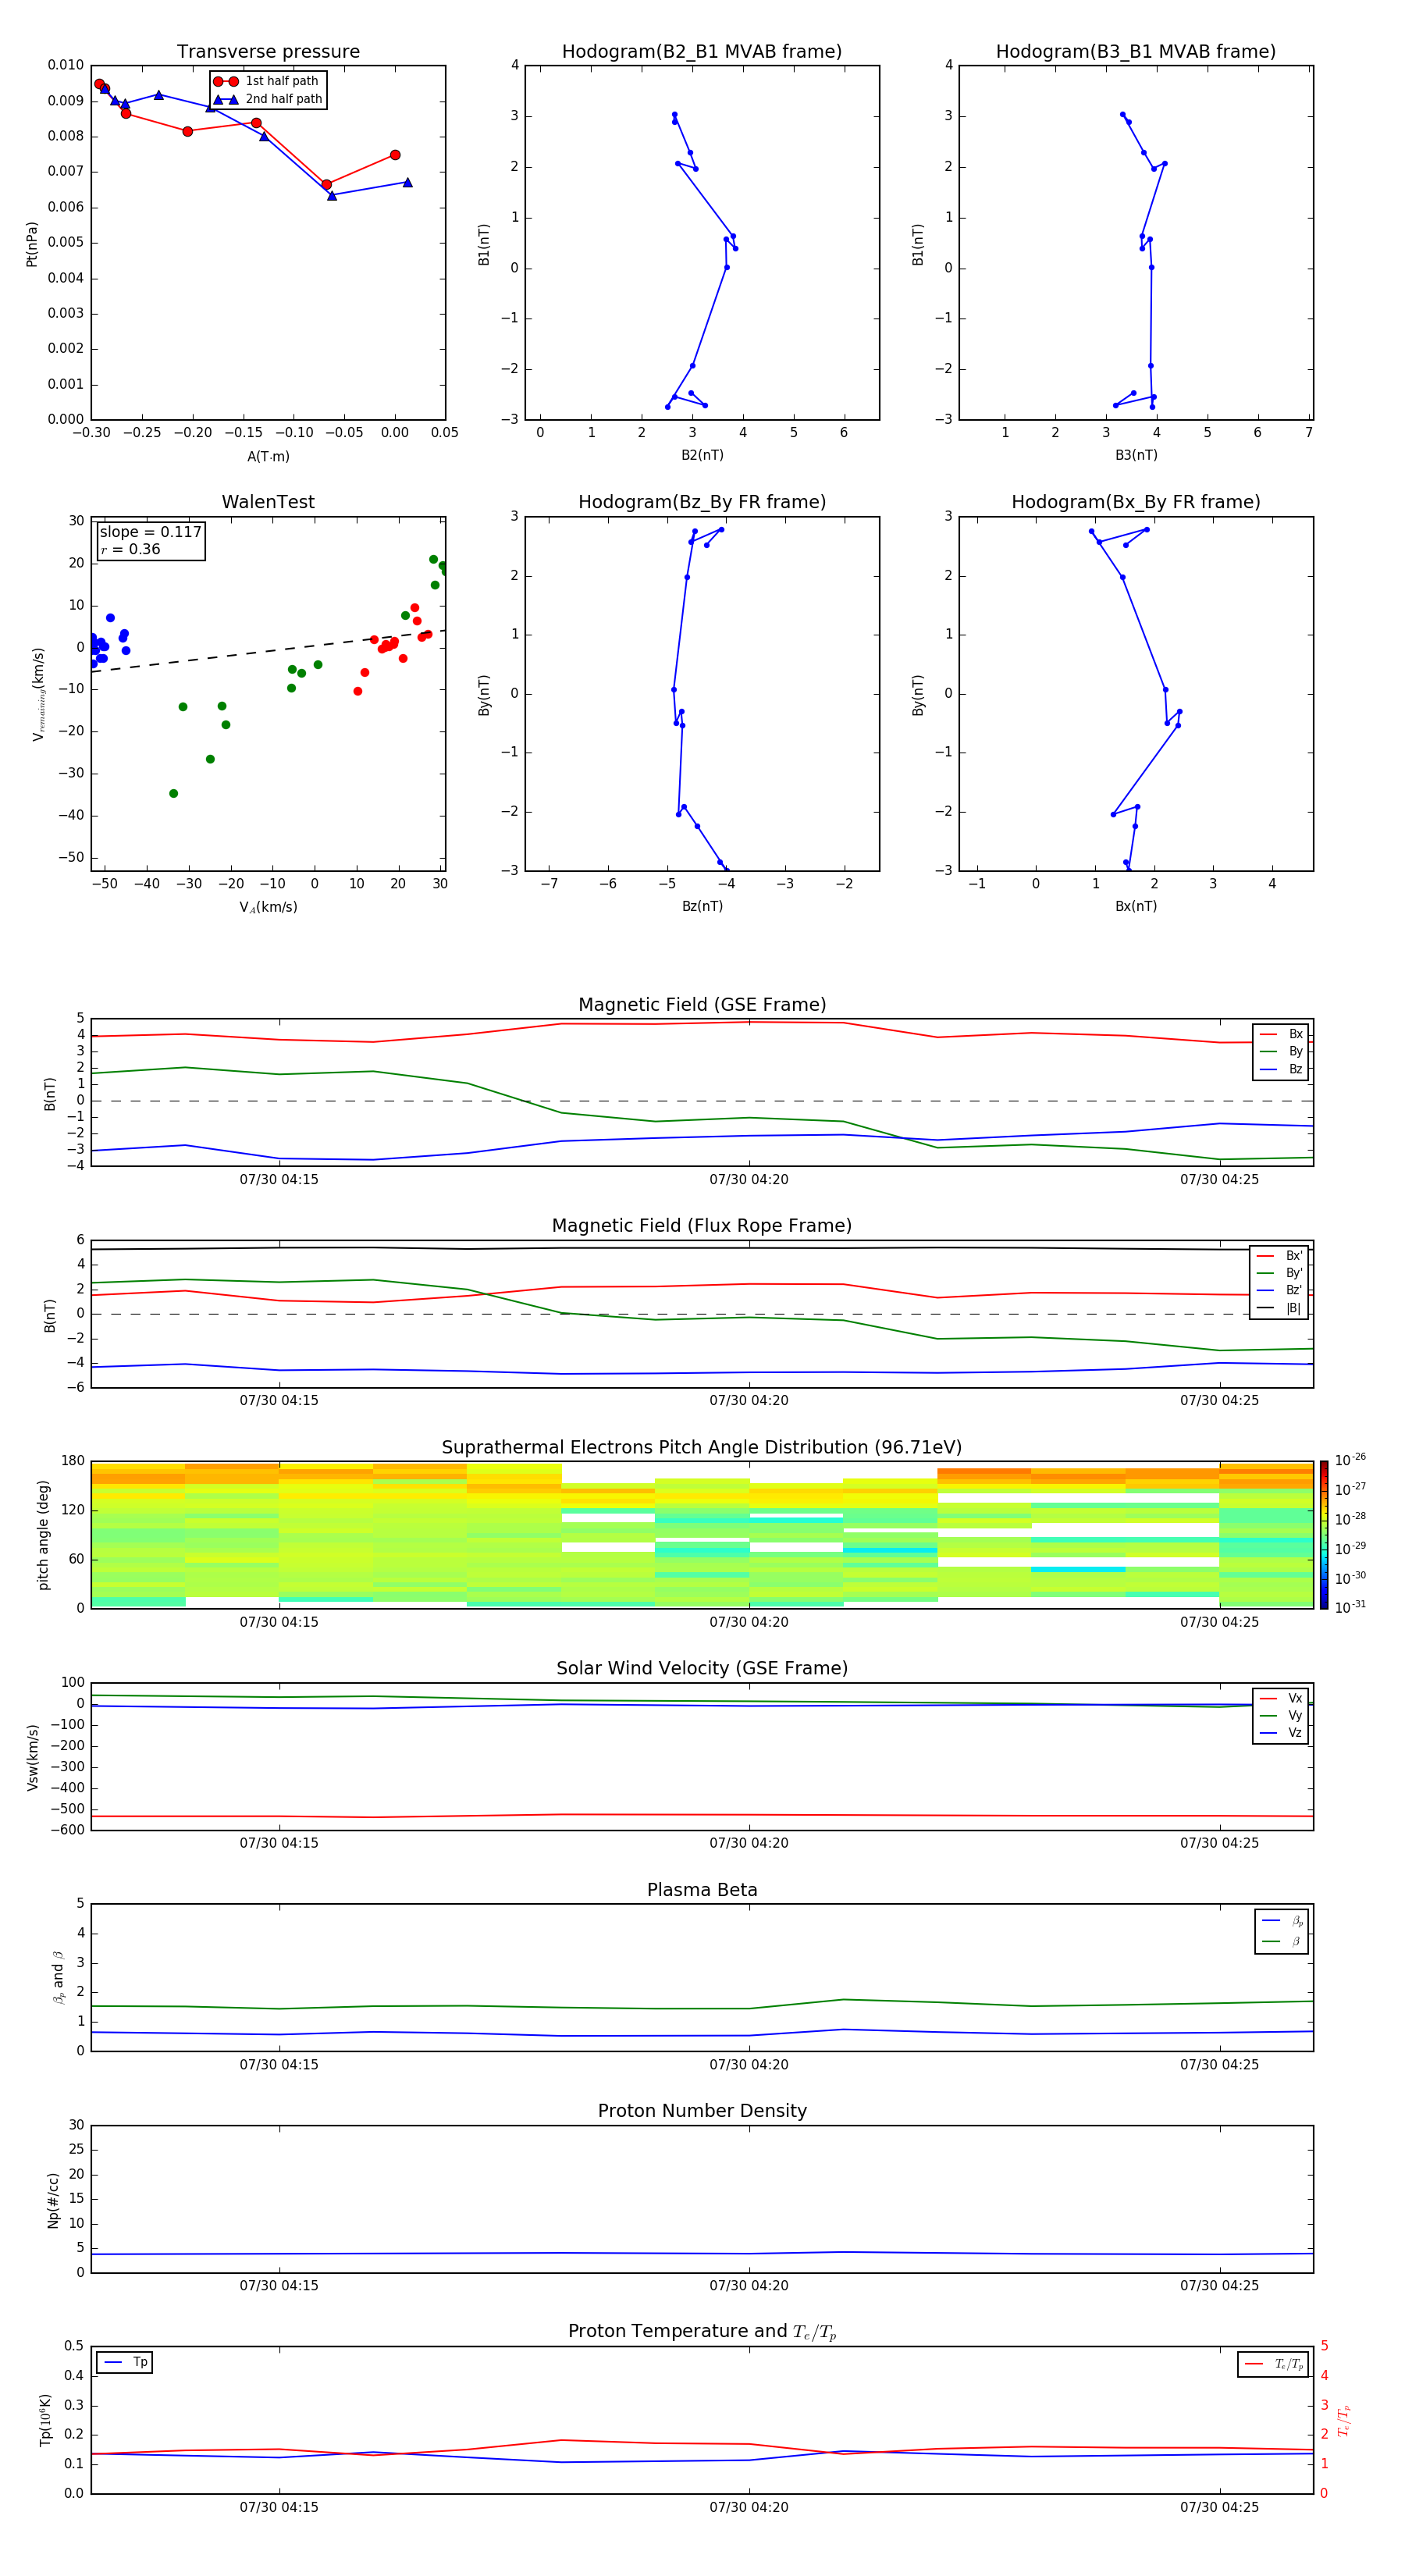Click the 'Magnetic Field (GSE Frame)' title
This screenshot has height=2576, width=1405.
702,1005
